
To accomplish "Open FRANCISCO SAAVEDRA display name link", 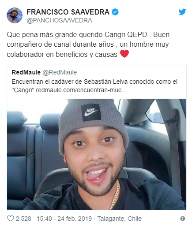I will 68,12.
